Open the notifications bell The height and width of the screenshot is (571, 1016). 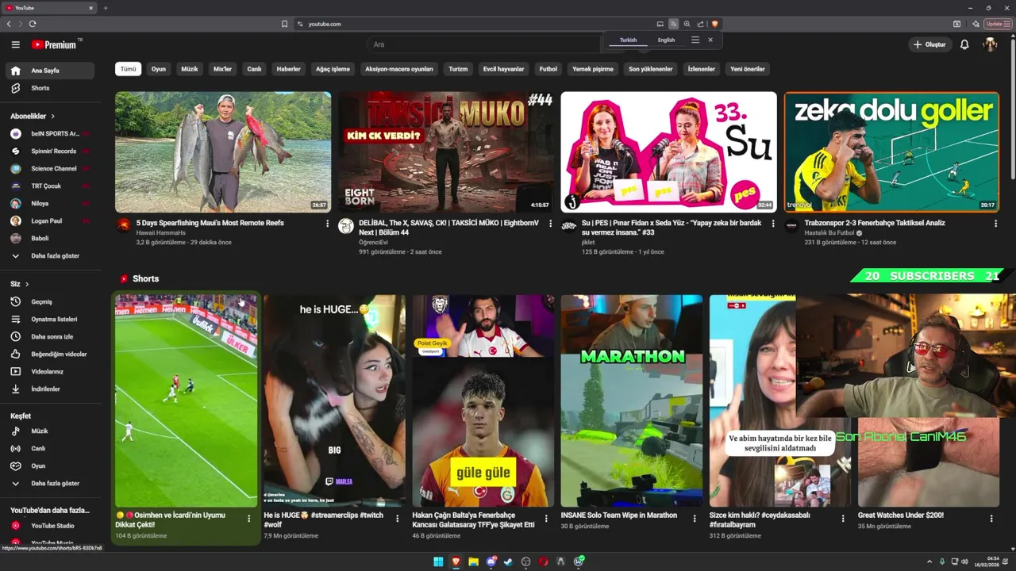[x=964, y=44]
